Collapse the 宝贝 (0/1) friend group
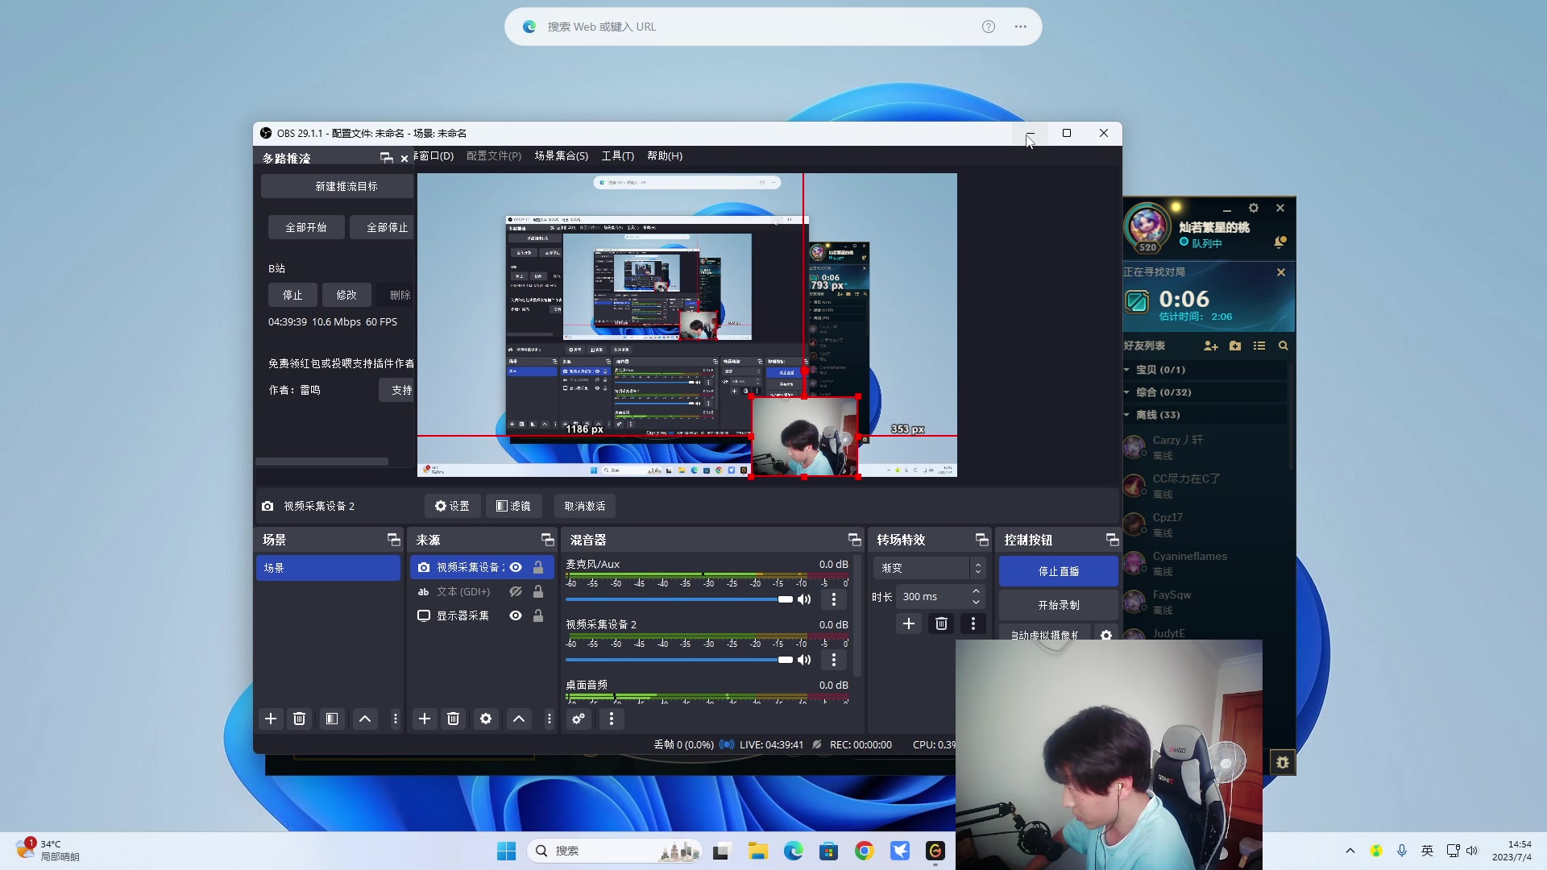 pyautogui.click(x=1127, y=370)
